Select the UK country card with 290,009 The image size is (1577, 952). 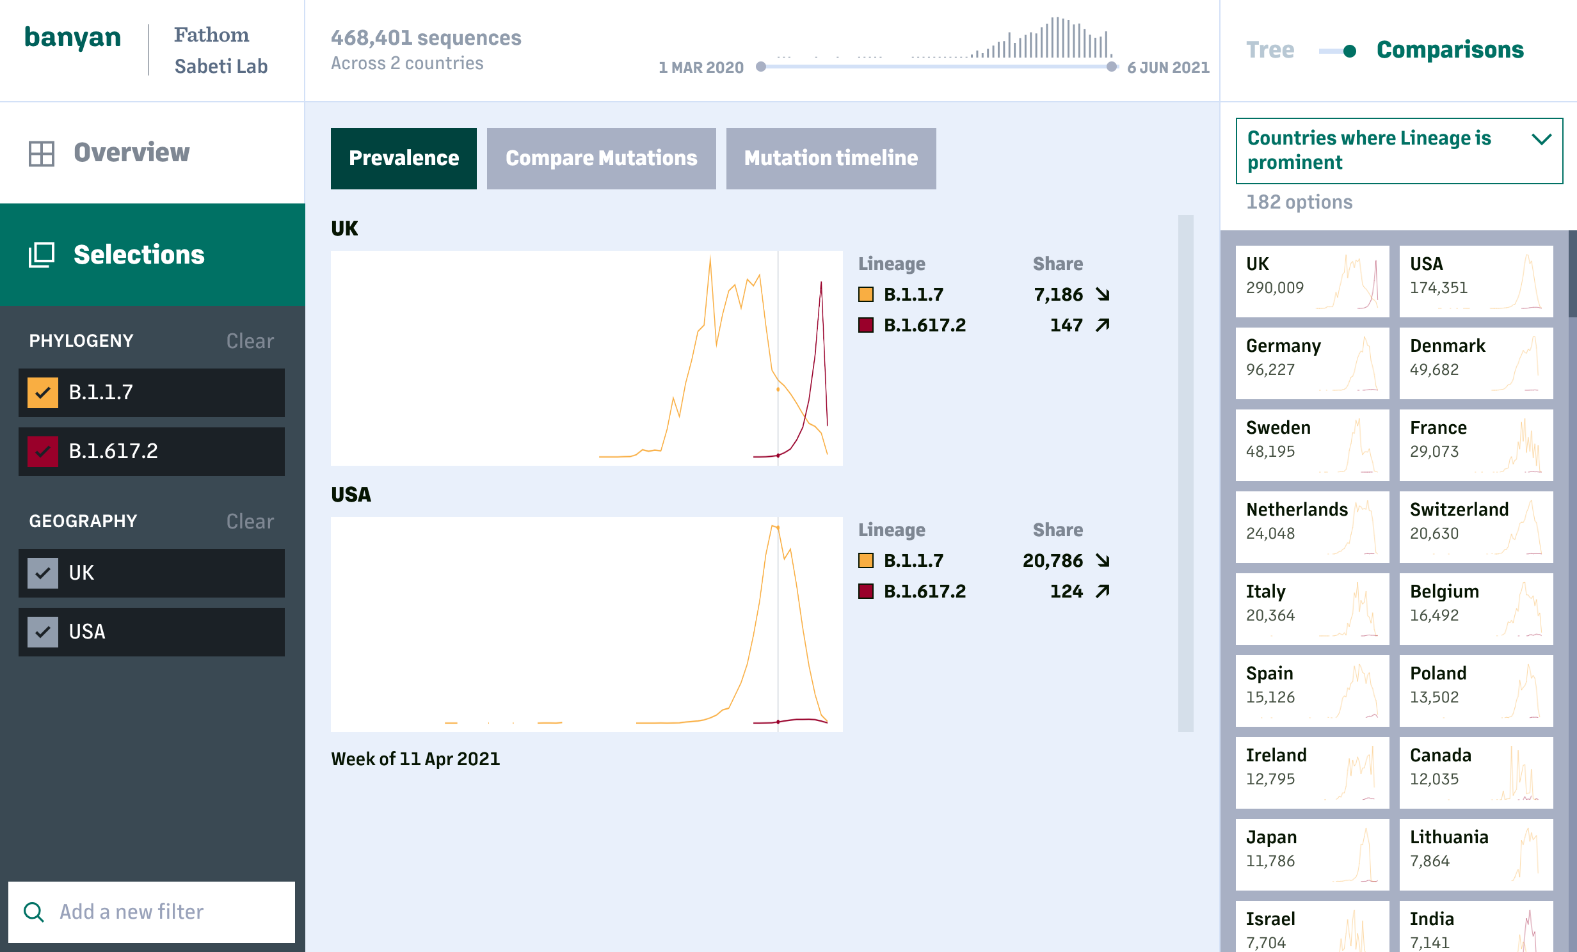[1313, 281]
